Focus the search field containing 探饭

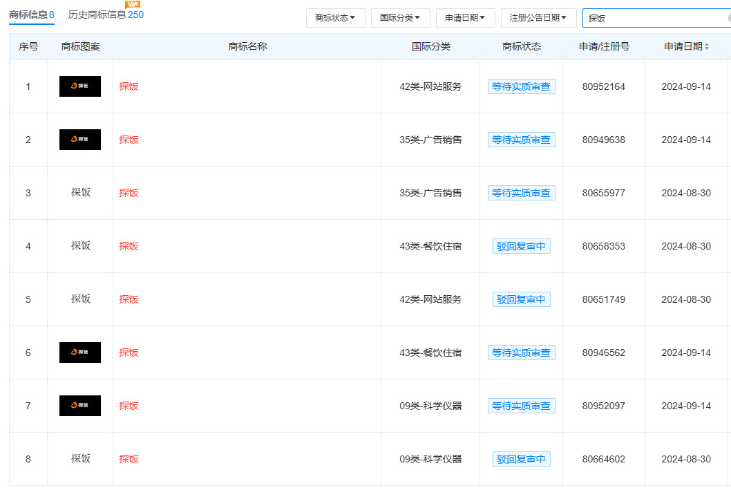pos(656,18)
